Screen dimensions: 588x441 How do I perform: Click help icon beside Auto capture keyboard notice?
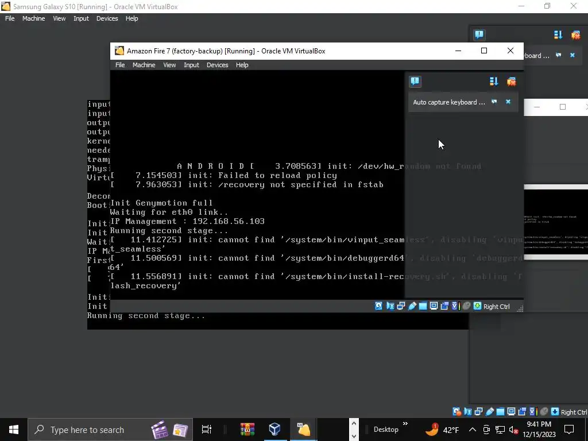[x=494, y=102]
